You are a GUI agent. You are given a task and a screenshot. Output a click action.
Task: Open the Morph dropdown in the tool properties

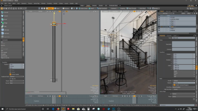click(x=17, y=81)
